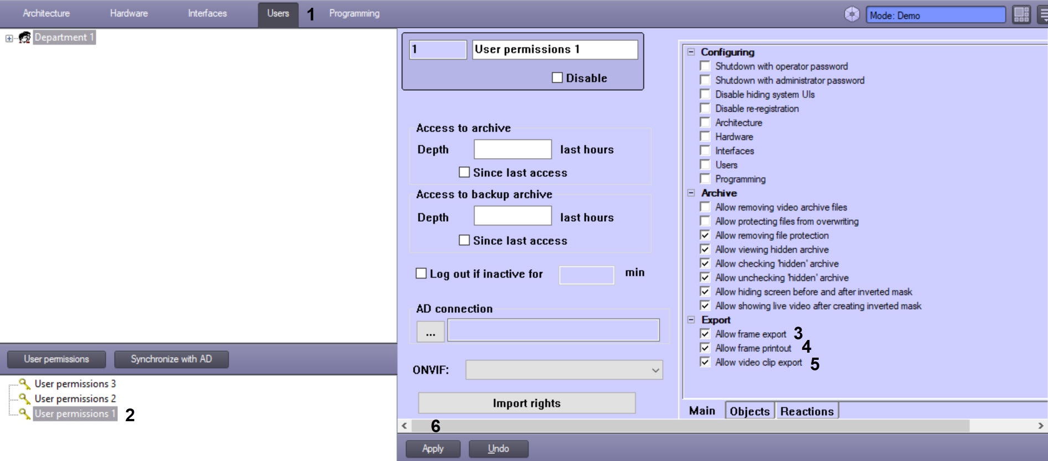This screenshot has height=461, width=1048.
Task: Uncheck Allow removing file protection
Action: pos(705,235)
